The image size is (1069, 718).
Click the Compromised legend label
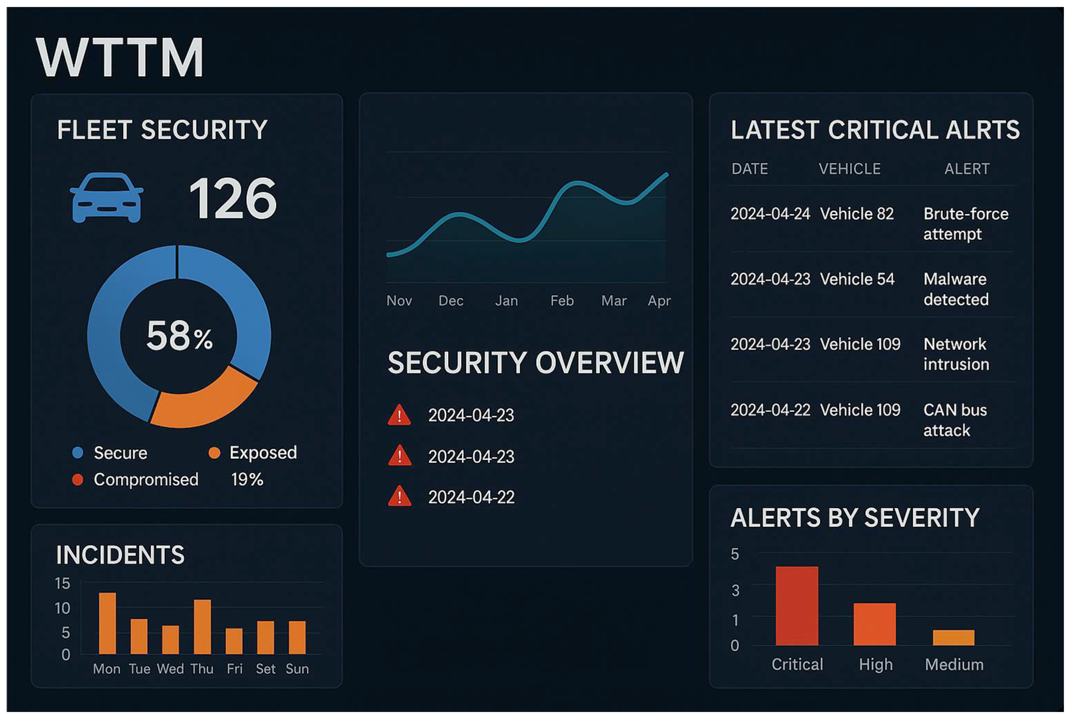coord(146,480)
